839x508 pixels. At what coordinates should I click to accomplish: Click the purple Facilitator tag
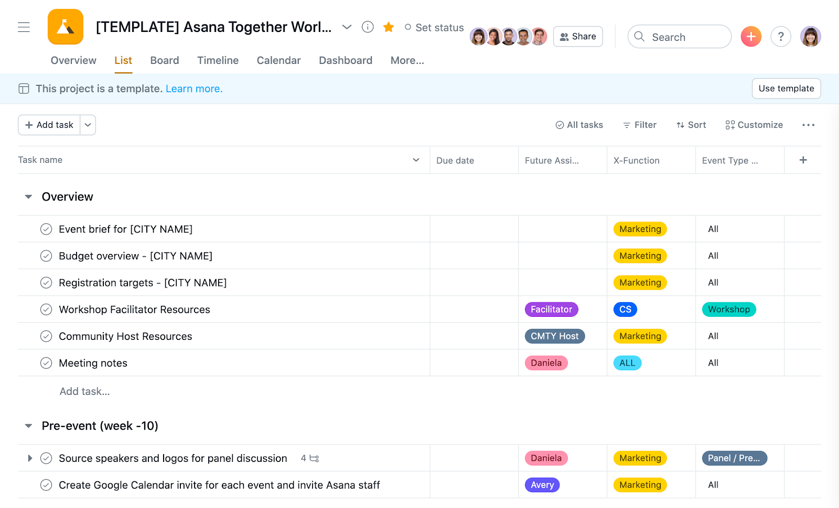[551, 310]
